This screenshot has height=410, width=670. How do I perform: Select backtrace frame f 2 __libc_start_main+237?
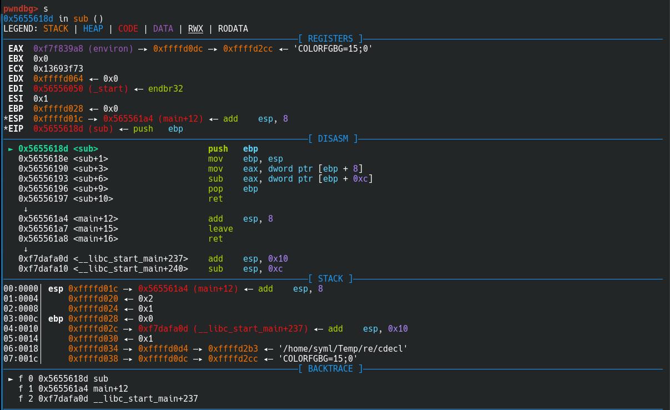[x=108, y=399]
